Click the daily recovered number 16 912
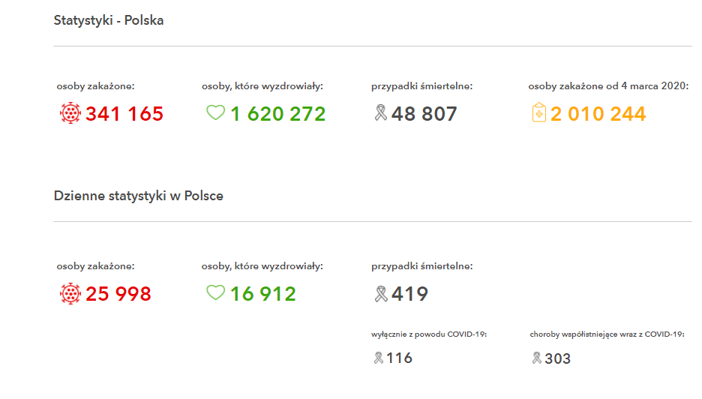702x399 pixels. [x=262, y=294]
